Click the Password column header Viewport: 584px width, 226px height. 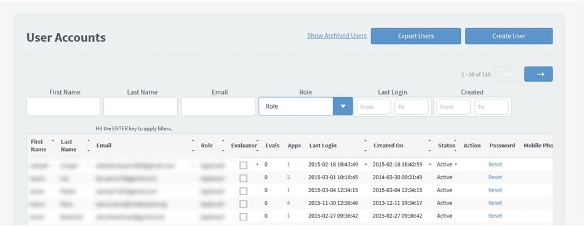tap(502, 146)
